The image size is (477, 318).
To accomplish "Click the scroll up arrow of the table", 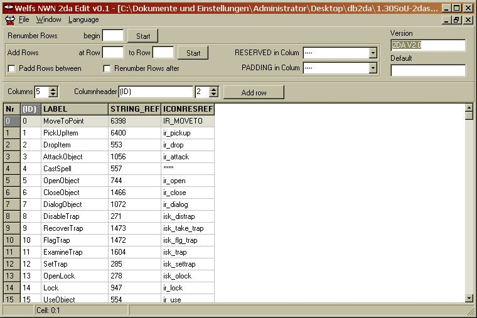I will tap(469, 107).
